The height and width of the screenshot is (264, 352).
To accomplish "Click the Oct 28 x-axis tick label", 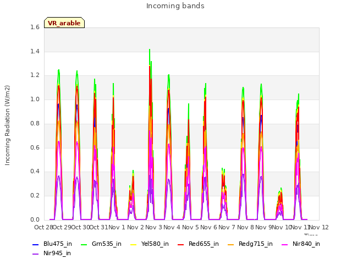I will (x=43, y=227).
